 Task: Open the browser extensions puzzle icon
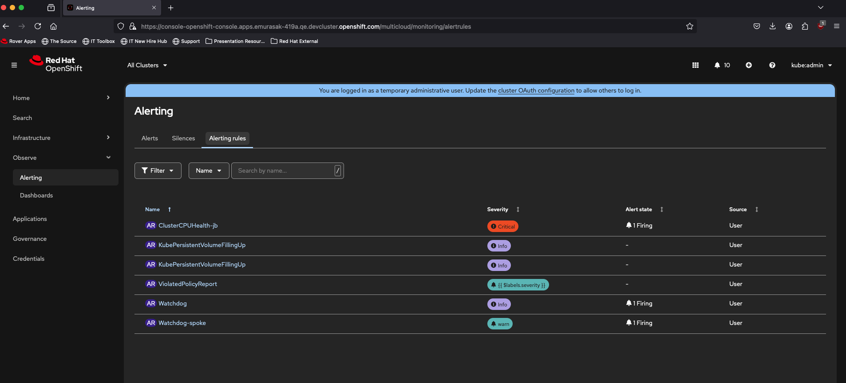pos(805,26)
